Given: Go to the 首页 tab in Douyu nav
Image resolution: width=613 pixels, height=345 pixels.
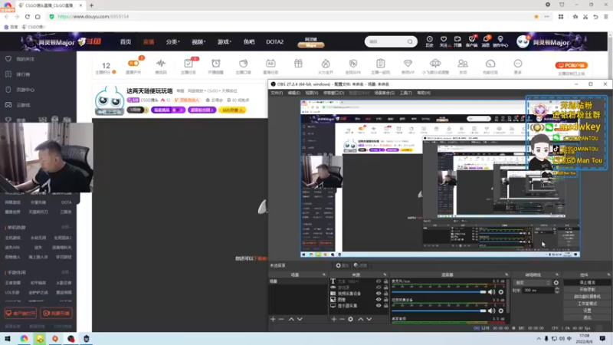Looking at the screenshot, I should [126, 42].
